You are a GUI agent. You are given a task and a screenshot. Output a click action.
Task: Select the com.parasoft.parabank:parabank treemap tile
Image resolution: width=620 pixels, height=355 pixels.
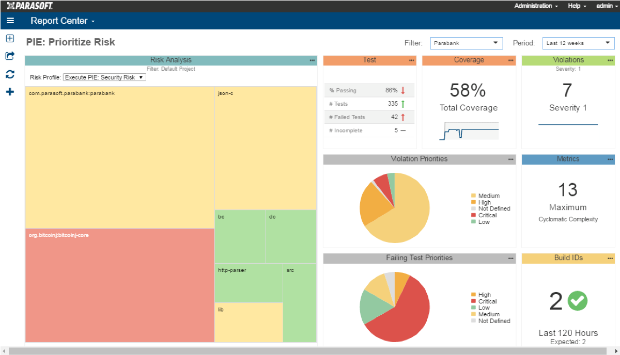click(x=119, y=157)
